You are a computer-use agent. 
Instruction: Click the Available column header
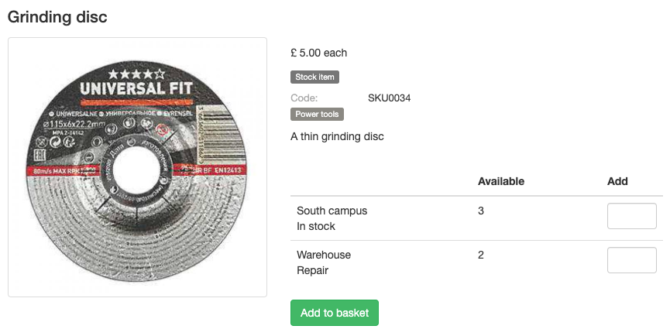click(x=501, y=181)
